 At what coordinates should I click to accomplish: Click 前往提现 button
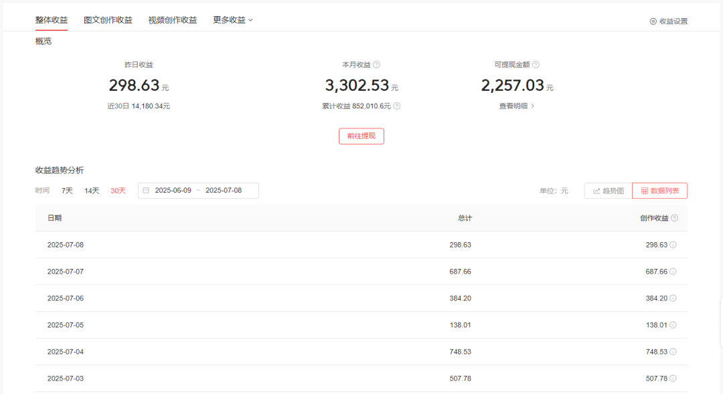click(x=361, y=136)
